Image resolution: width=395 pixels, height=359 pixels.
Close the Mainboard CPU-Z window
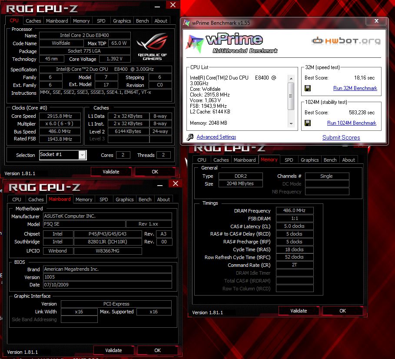pyautogui.click(x=176, y=183)
